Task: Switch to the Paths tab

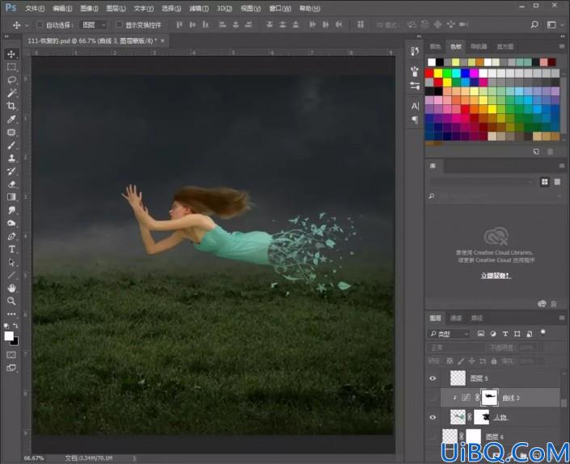Action: pos(476,318)
